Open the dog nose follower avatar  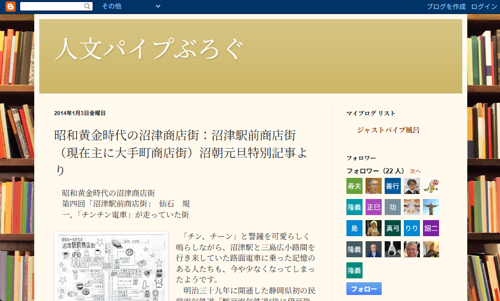point(393,249)
